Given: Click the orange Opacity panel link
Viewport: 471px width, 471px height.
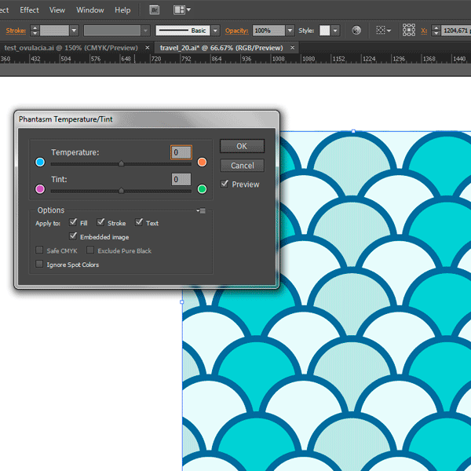Looking at the screenshot, I should [x=237, y=31].
